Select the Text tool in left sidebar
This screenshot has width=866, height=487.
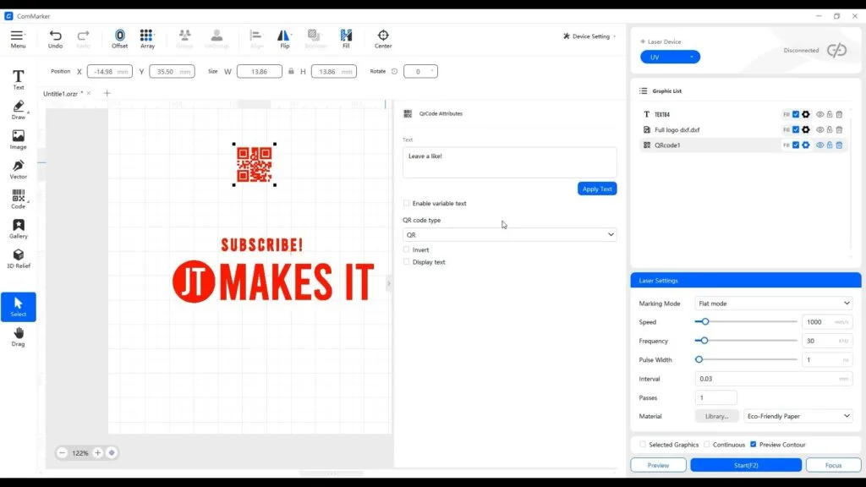[18, 79]
